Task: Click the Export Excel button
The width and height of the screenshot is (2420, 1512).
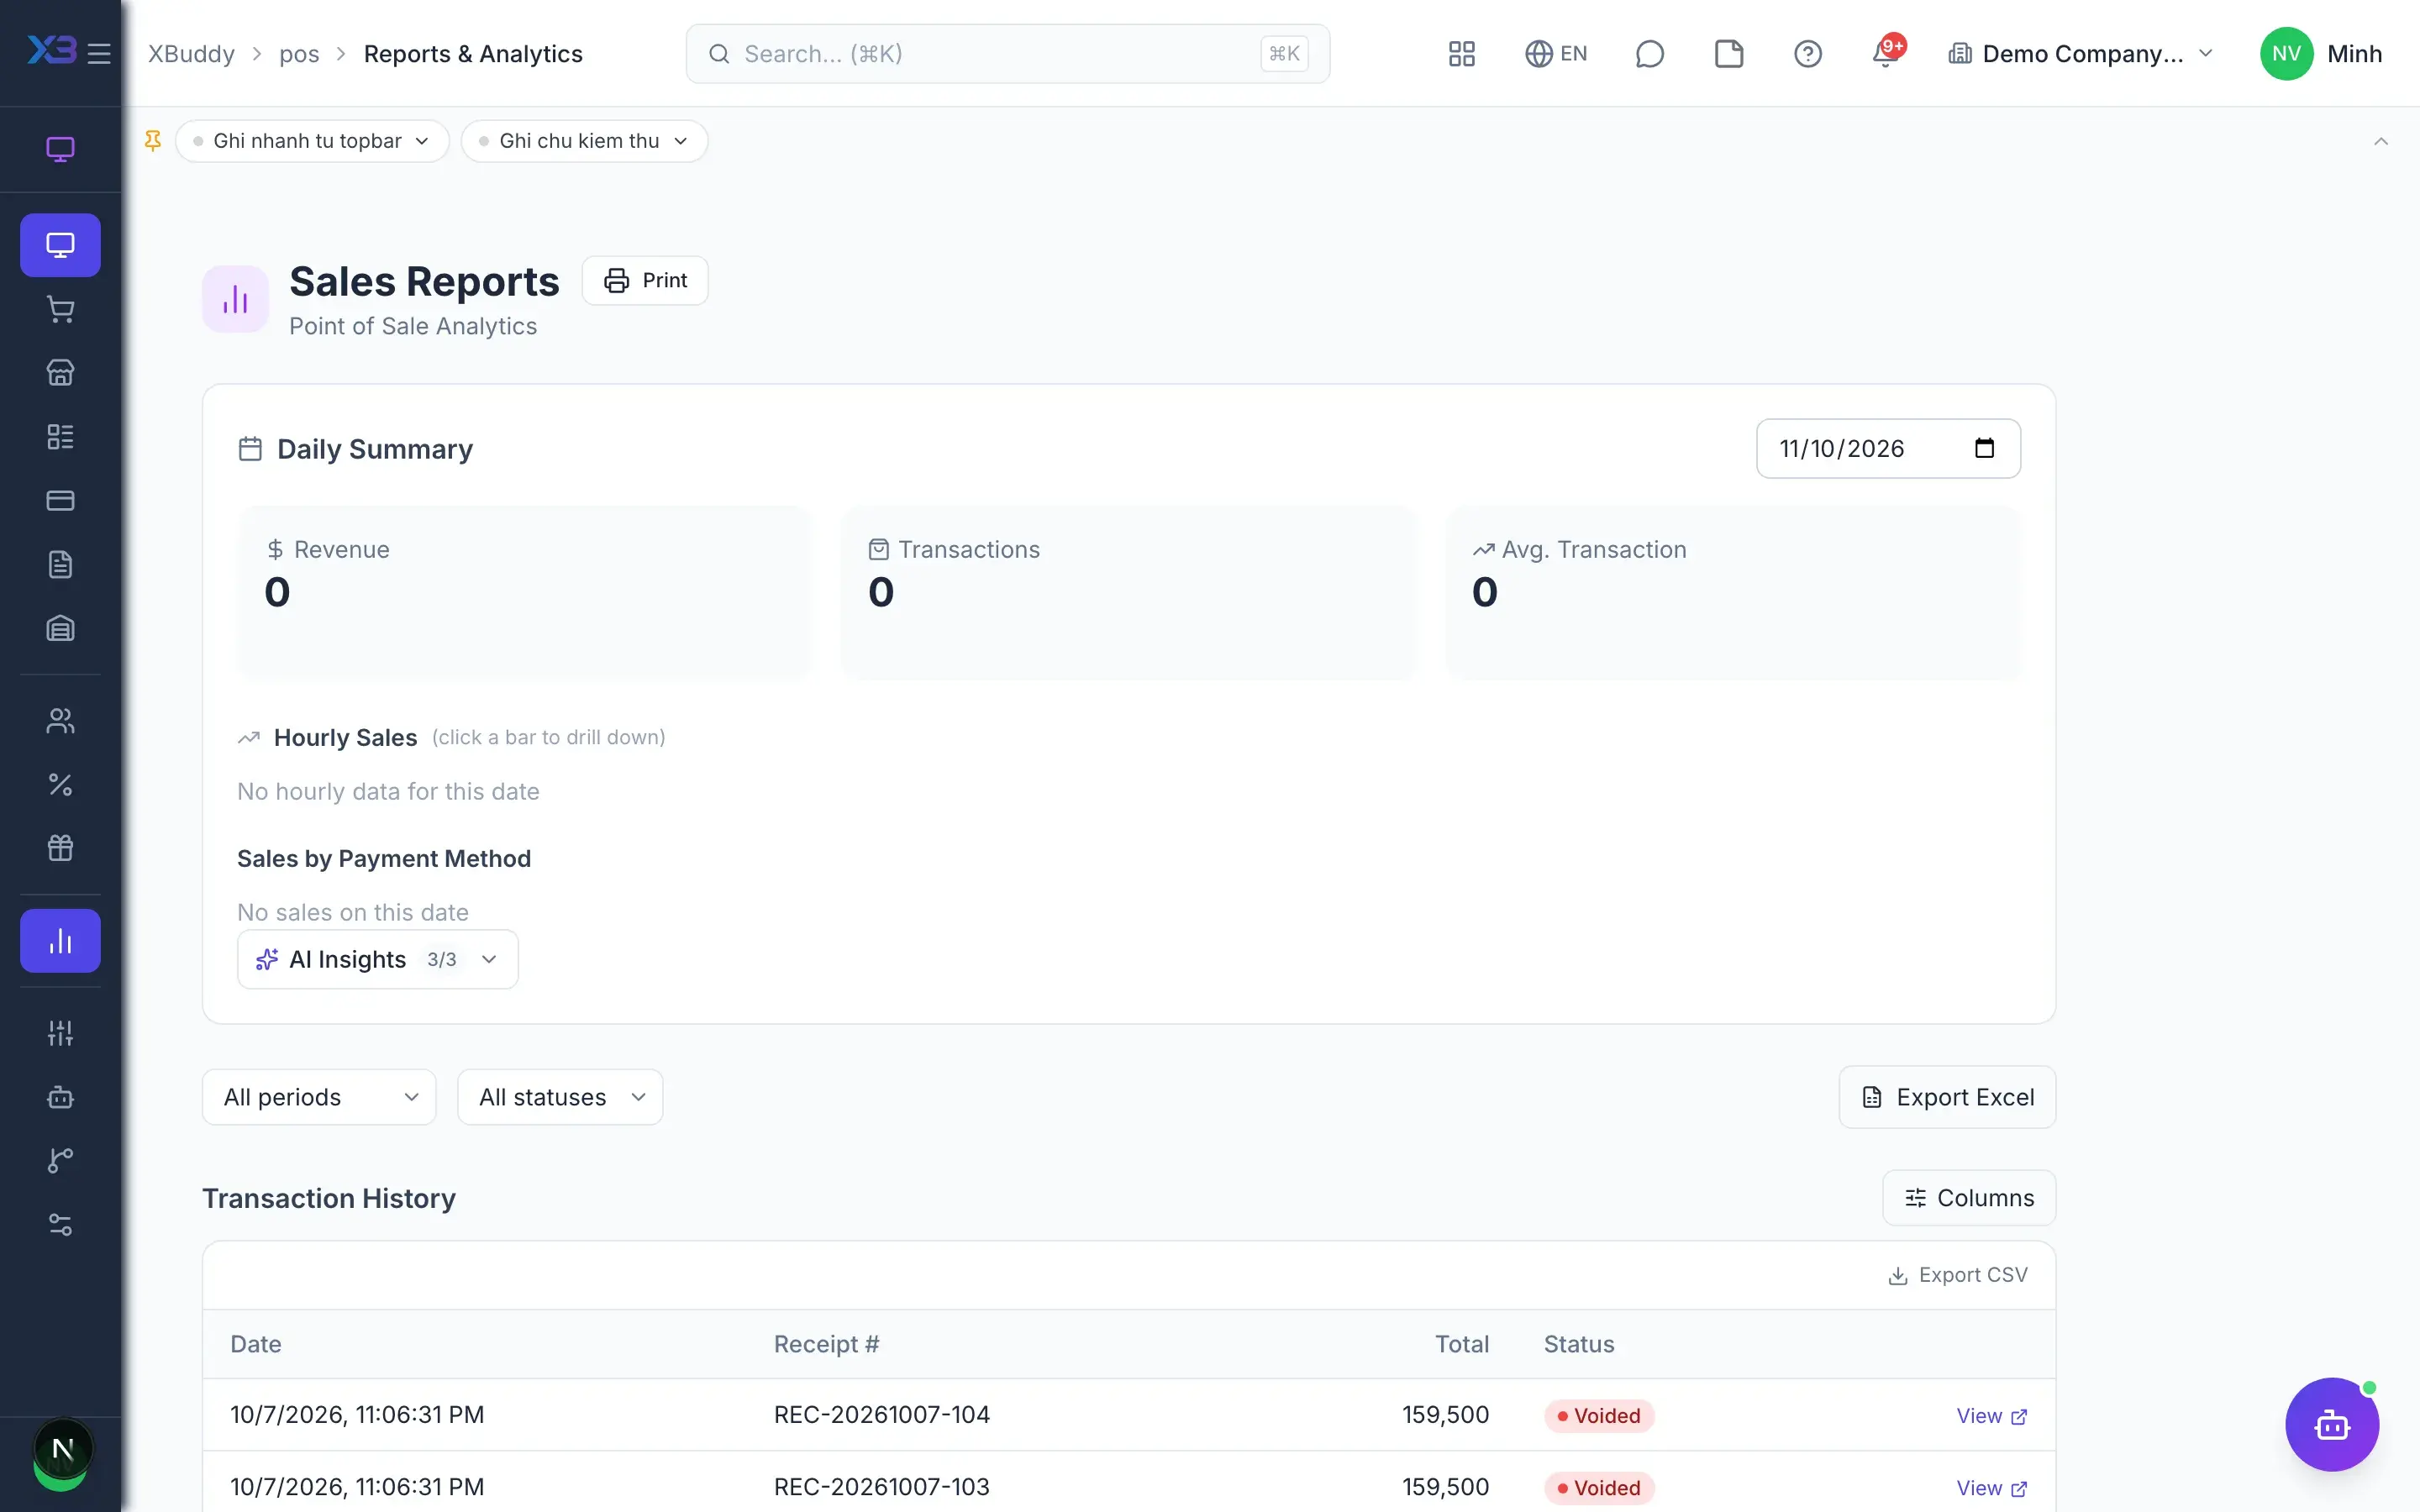Action: click(x=1947, y=1097)
